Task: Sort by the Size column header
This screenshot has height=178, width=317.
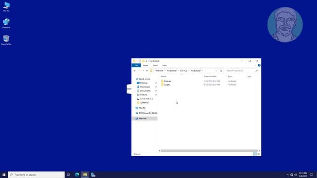Action: (x=249, y=76)
